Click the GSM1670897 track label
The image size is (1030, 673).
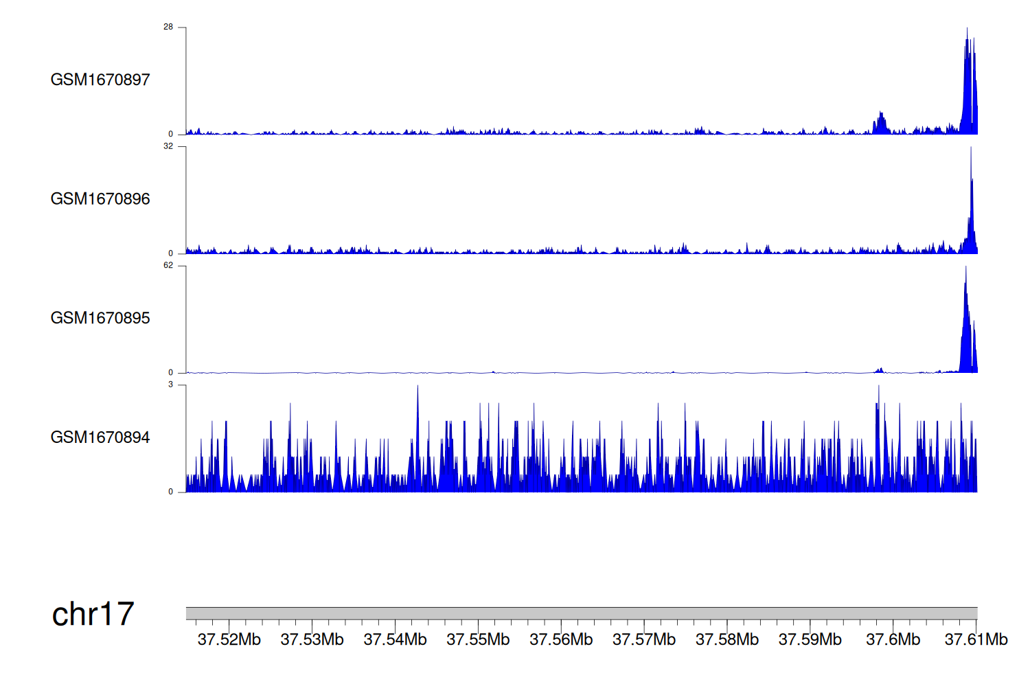click(x=100, y=80)
